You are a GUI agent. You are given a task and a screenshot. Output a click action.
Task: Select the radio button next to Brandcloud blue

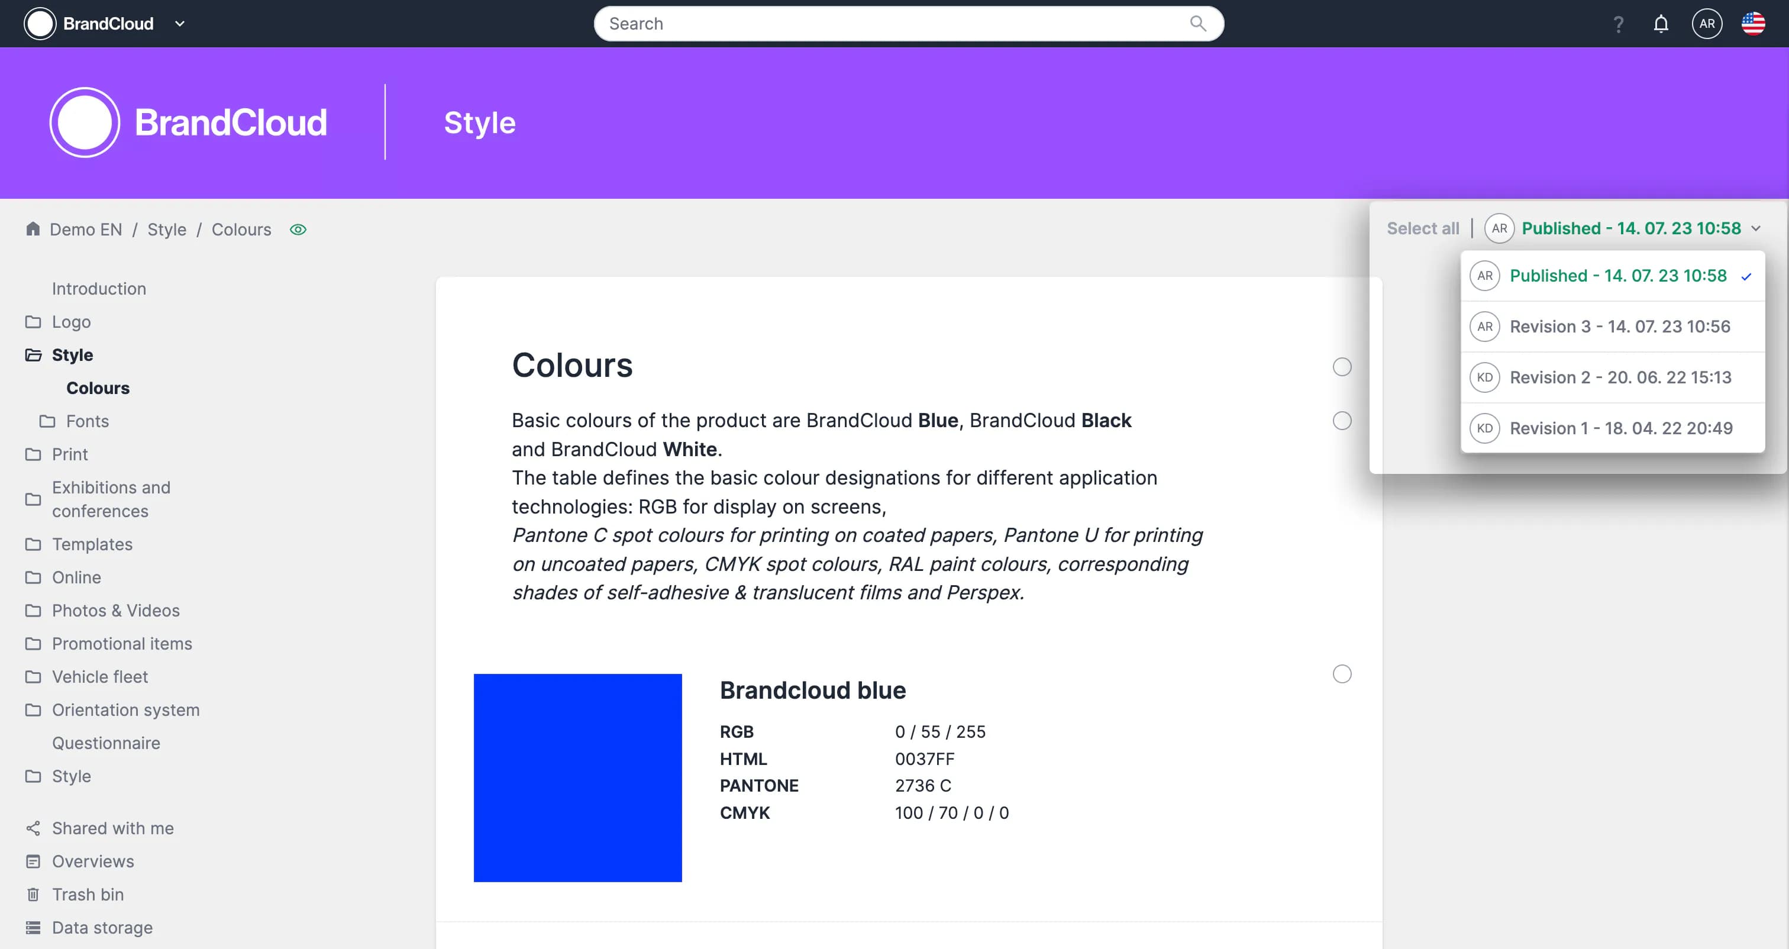point(1342,674)
